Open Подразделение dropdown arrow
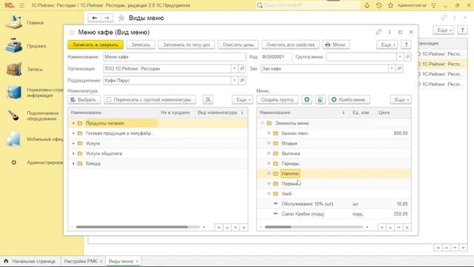This screenshot has height=267, width=474. pyautogui.click(x=234, y=80)
